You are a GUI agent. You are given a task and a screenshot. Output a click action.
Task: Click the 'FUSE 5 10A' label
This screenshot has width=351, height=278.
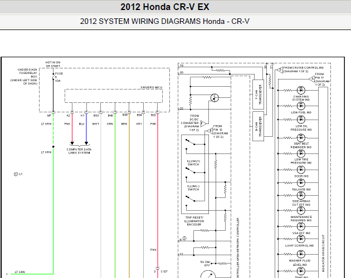tap(59, 77)
